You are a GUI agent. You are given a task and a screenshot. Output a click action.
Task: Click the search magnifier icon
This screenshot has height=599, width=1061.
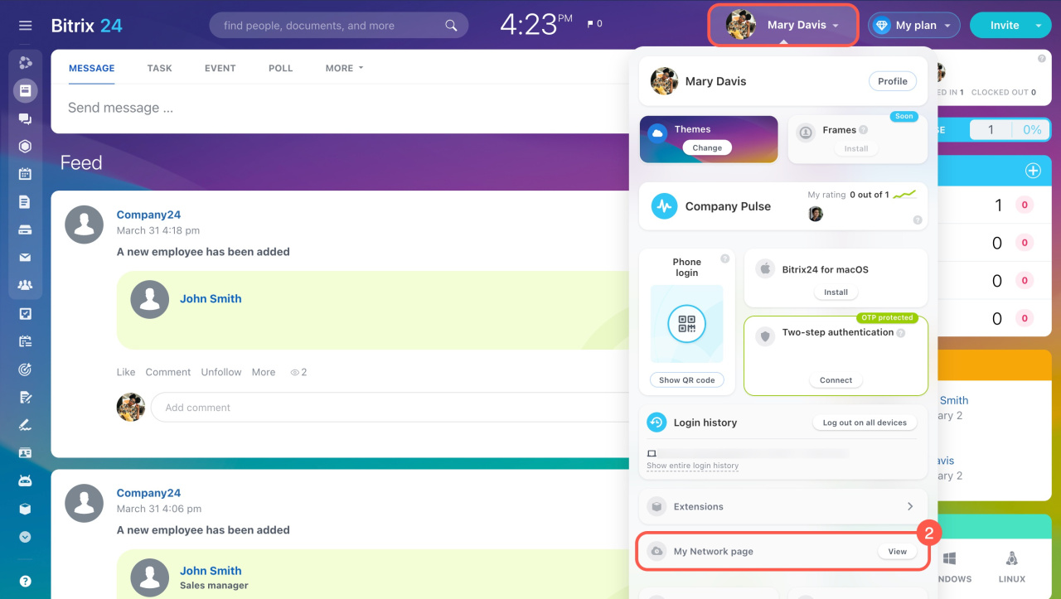451,26
